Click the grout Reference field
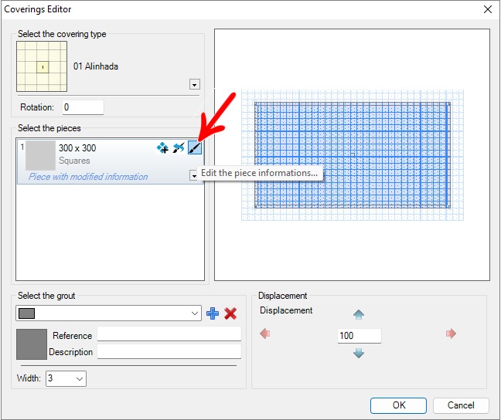The image size is (501, 420). [169, 334]
